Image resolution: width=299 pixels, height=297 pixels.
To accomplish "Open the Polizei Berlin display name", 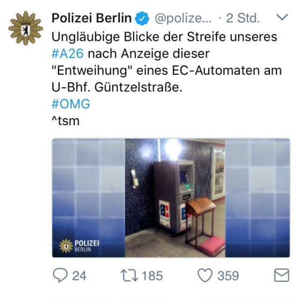I will [92, 18].
